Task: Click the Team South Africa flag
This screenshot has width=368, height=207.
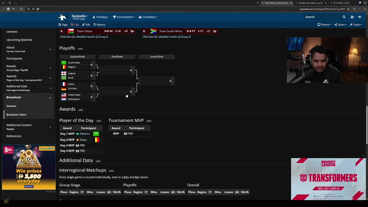Action: point(153,31)
